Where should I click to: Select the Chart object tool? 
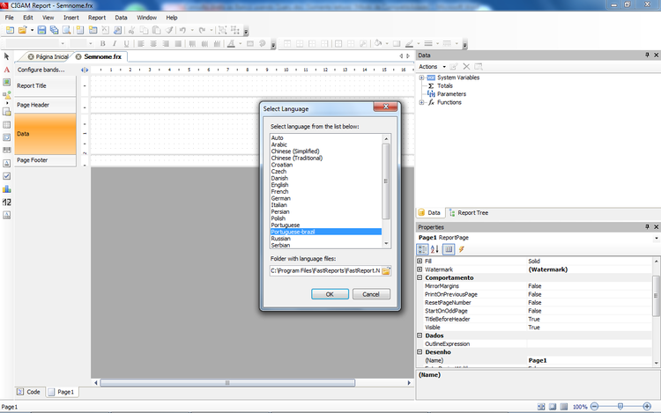coord(7,189)
